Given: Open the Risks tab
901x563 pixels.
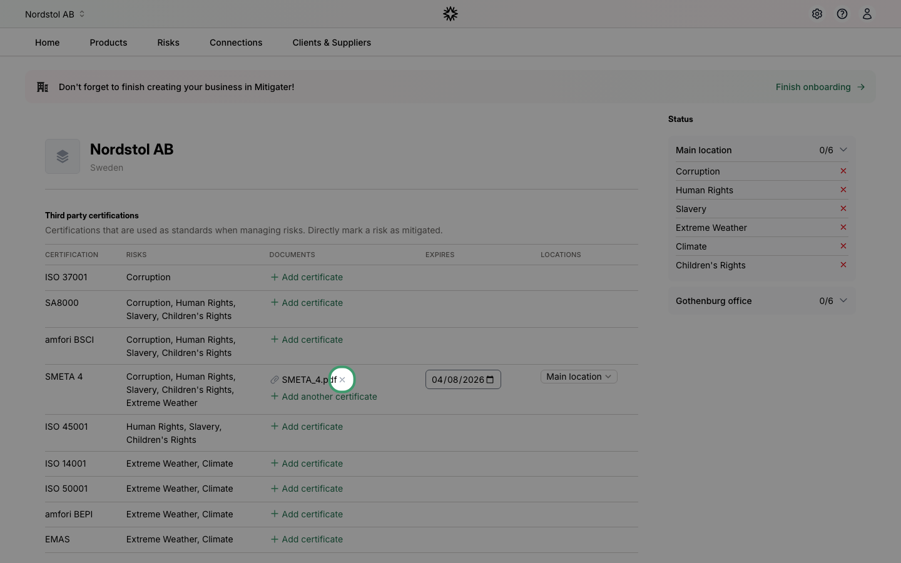Looking at the screenshot, I should coord(168,43).
